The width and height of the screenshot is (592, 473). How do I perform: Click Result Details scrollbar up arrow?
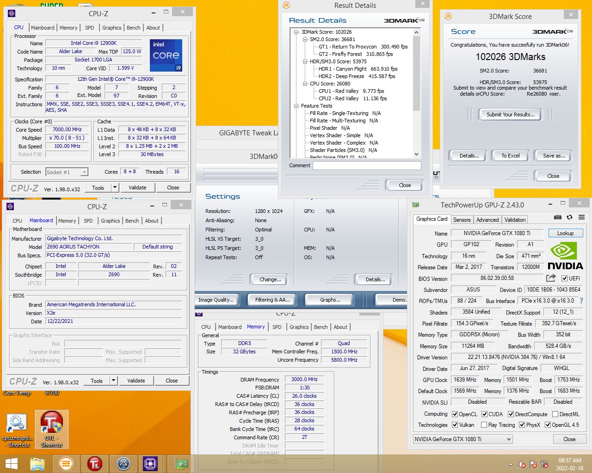[x=416, y=32]
